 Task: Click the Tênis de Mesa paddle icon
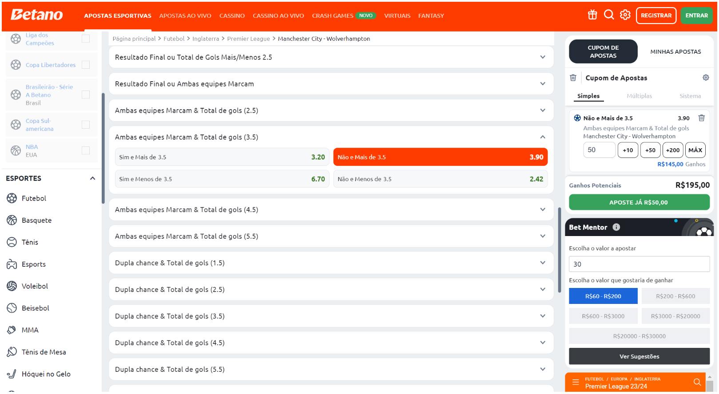pos(12,352)
